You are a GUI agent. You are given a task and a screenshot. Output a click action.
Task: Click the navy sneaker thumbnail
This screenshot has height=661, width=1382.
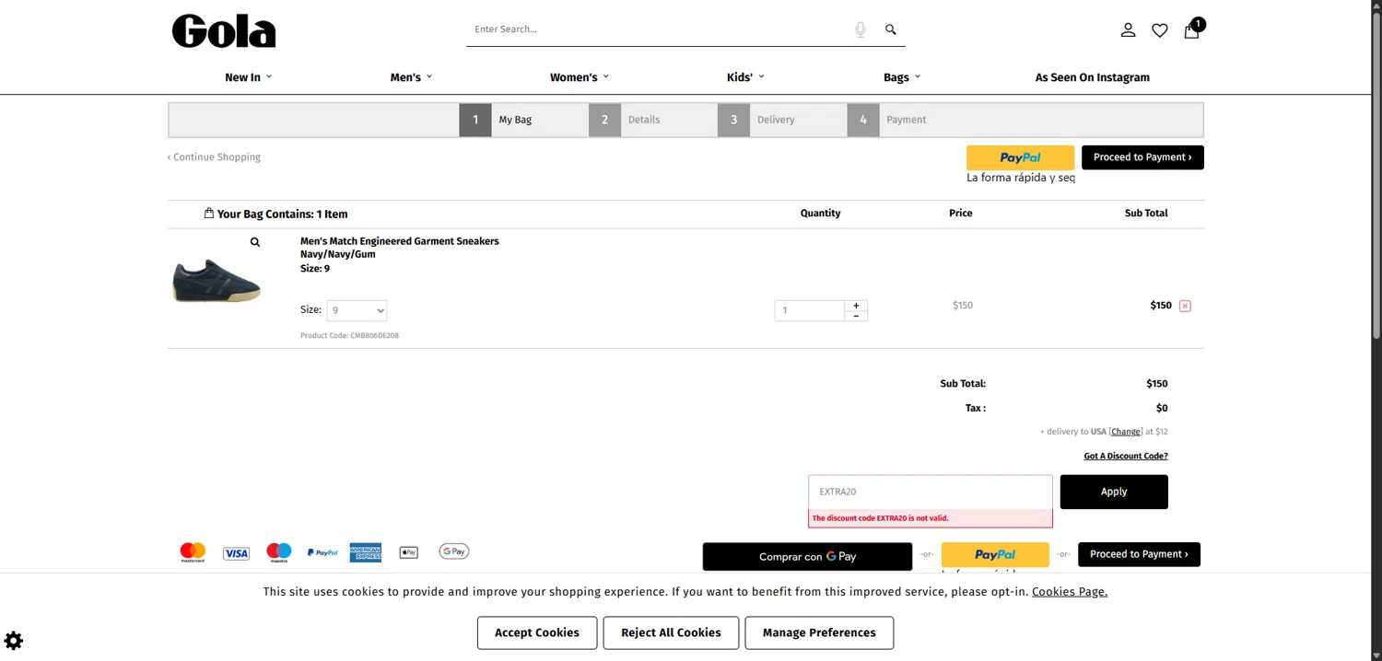click(x=217, y=281)
